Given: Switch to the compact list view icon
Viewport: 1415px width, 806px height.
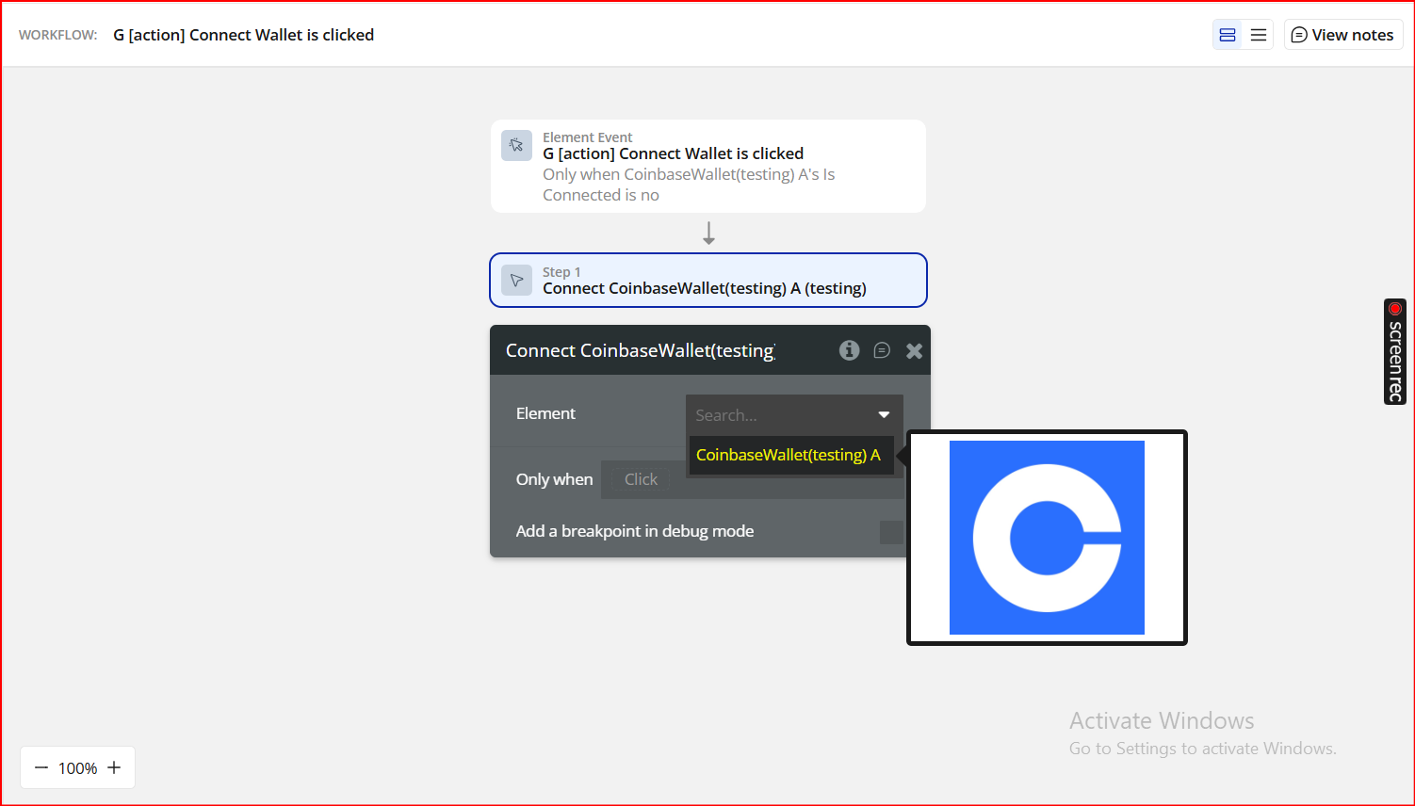Looking at the screenshot, I should pyautogui.click(x=1259, y=35).
